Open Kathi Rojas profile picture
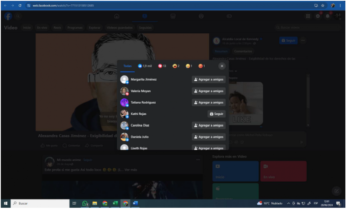Image resolution: width=347 pixels, height=209 pixels. [x=124, y=114]
